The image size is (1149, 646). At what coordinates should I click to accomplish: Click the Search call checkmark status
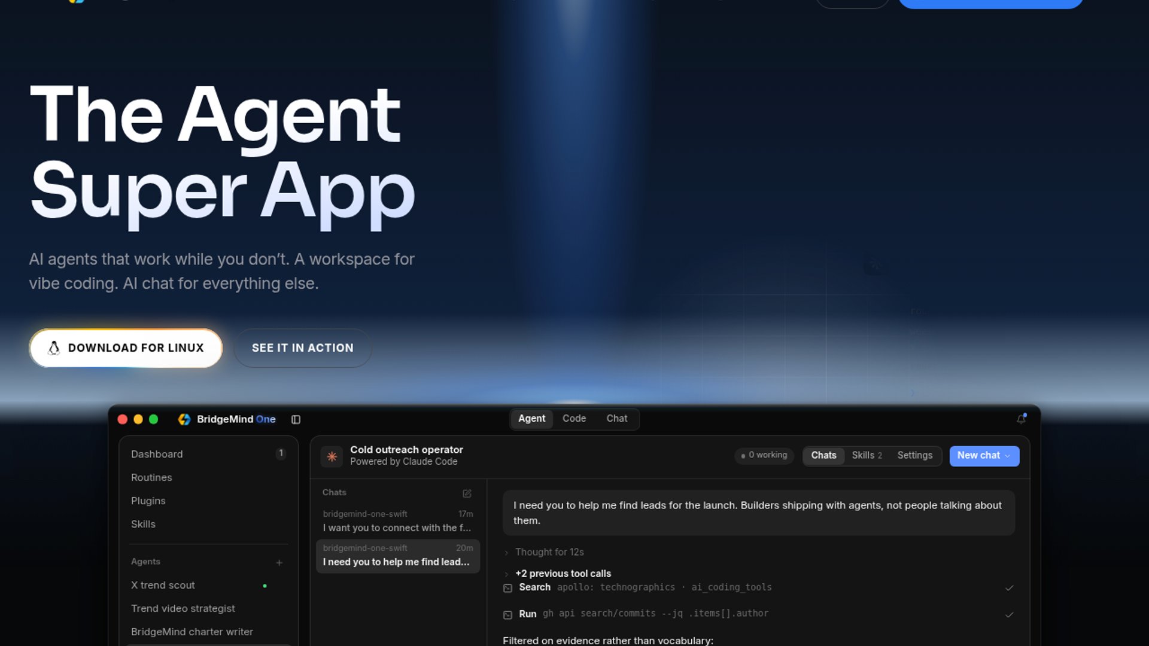pos(1009,588)
